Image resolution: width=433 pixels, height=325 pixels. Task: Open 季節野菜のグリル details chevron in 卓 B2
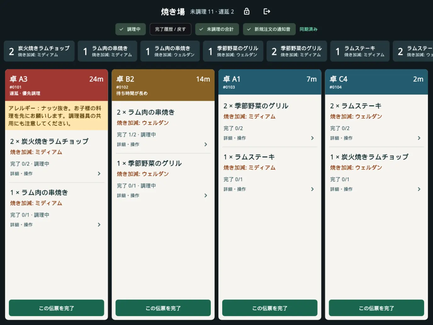[206, 196]
